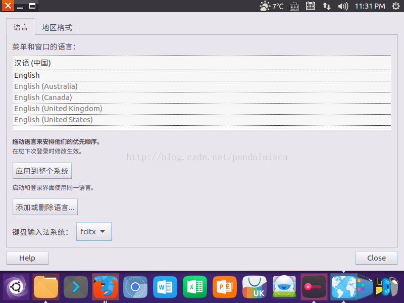Open the network connections indicator
The image size is (404, 303).
327,6
